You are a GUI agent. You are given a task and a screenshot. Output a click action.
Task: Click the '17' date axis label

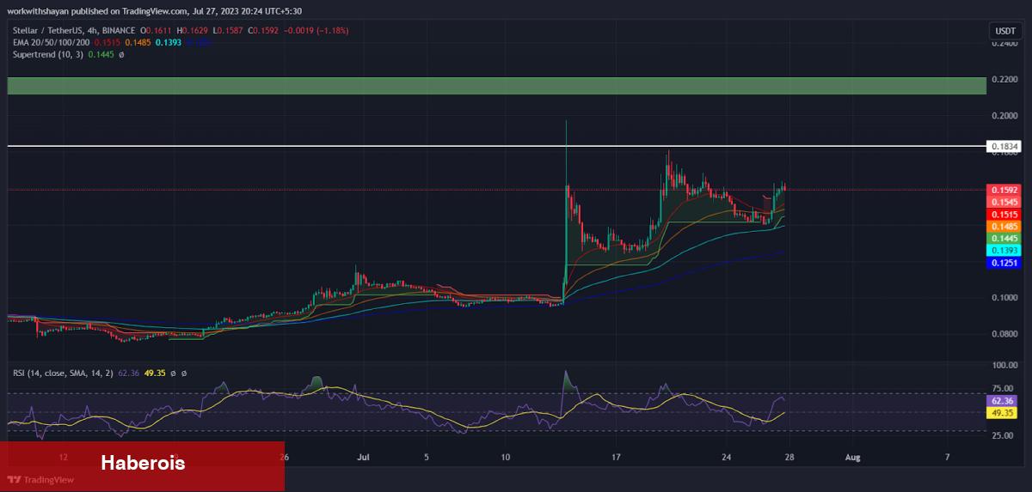click(x=616, y=457)
